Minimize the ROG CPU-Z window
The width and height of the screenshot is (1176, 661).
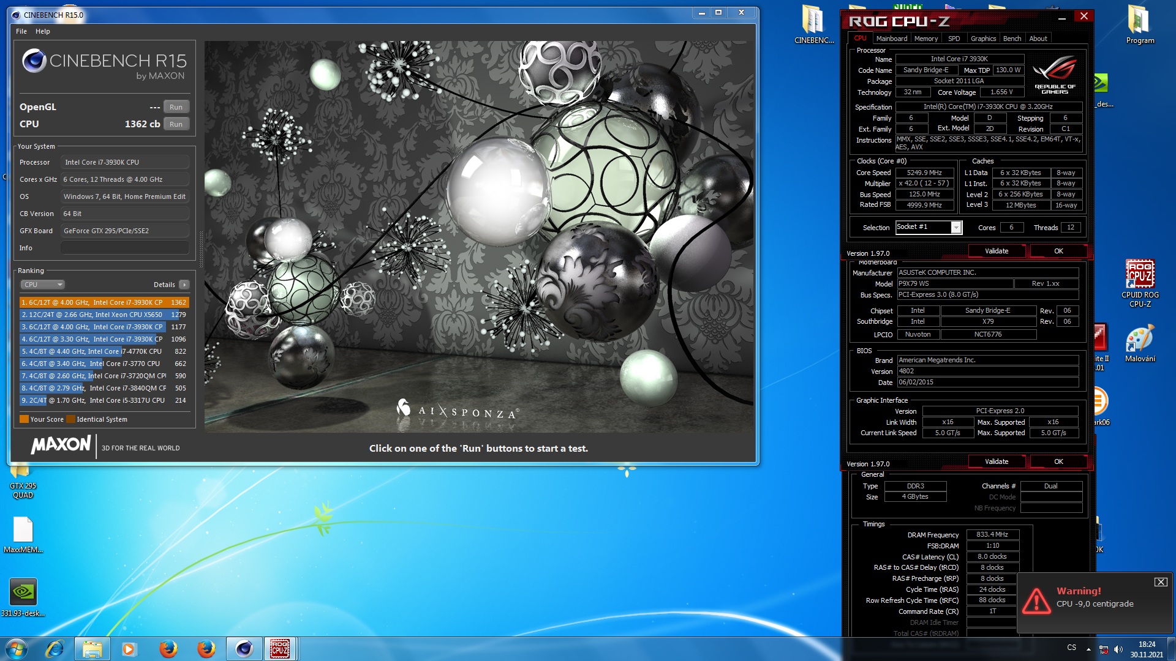pos(1061,18)
